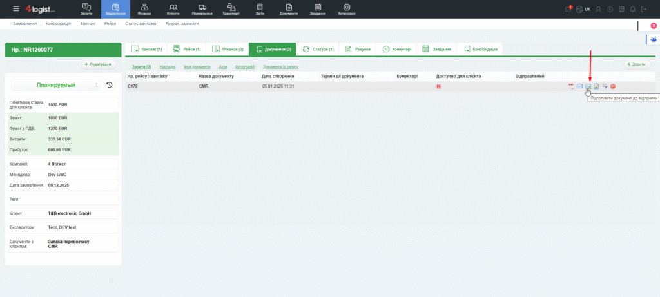Click the prepare document for sending icon
The image size is (660, 297).
click(588, 86)
